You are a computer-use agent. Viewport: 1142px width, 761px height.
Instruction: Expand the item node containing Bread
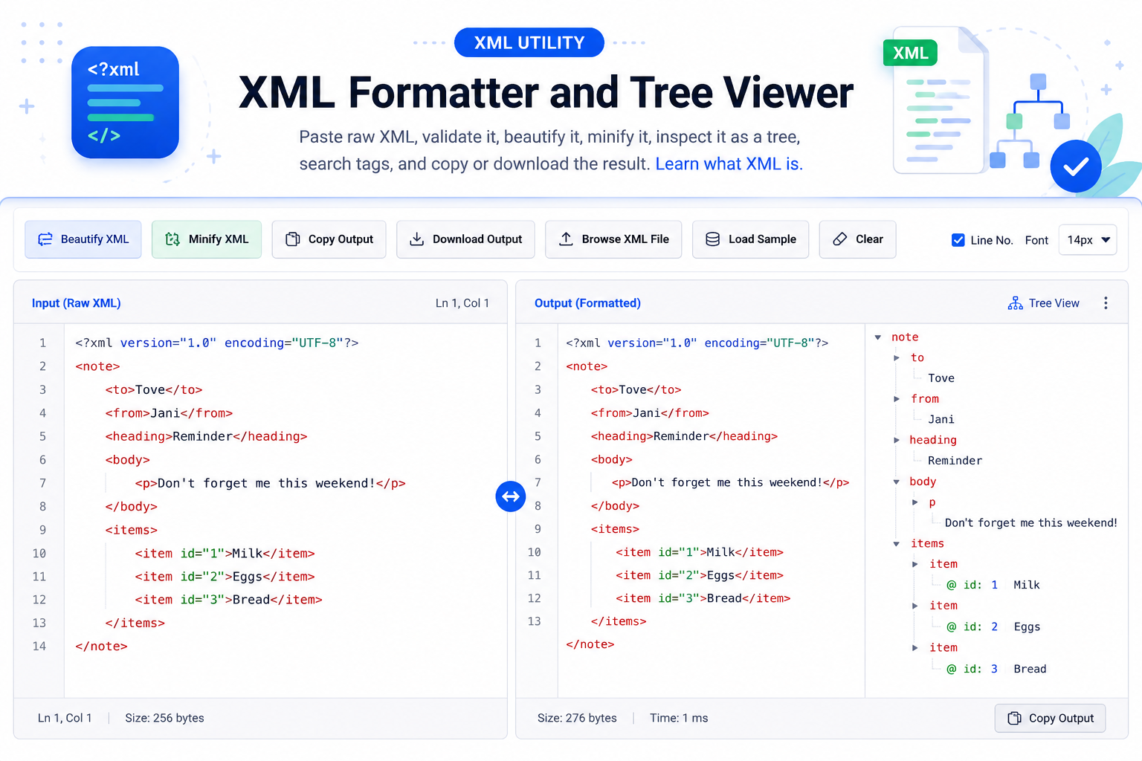point(915,648)
